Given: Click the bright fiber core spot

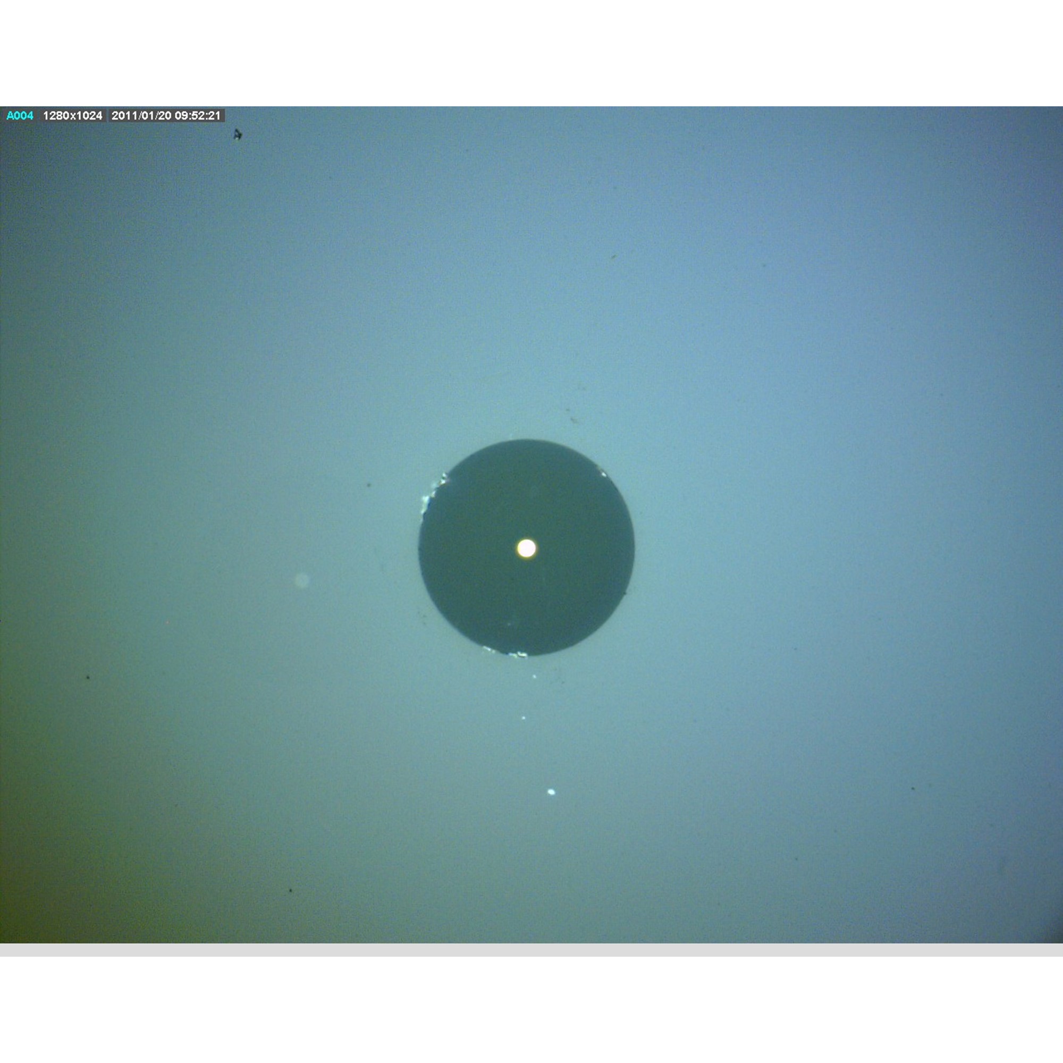Looking at the screenshot, I should (x=527, y=548).
